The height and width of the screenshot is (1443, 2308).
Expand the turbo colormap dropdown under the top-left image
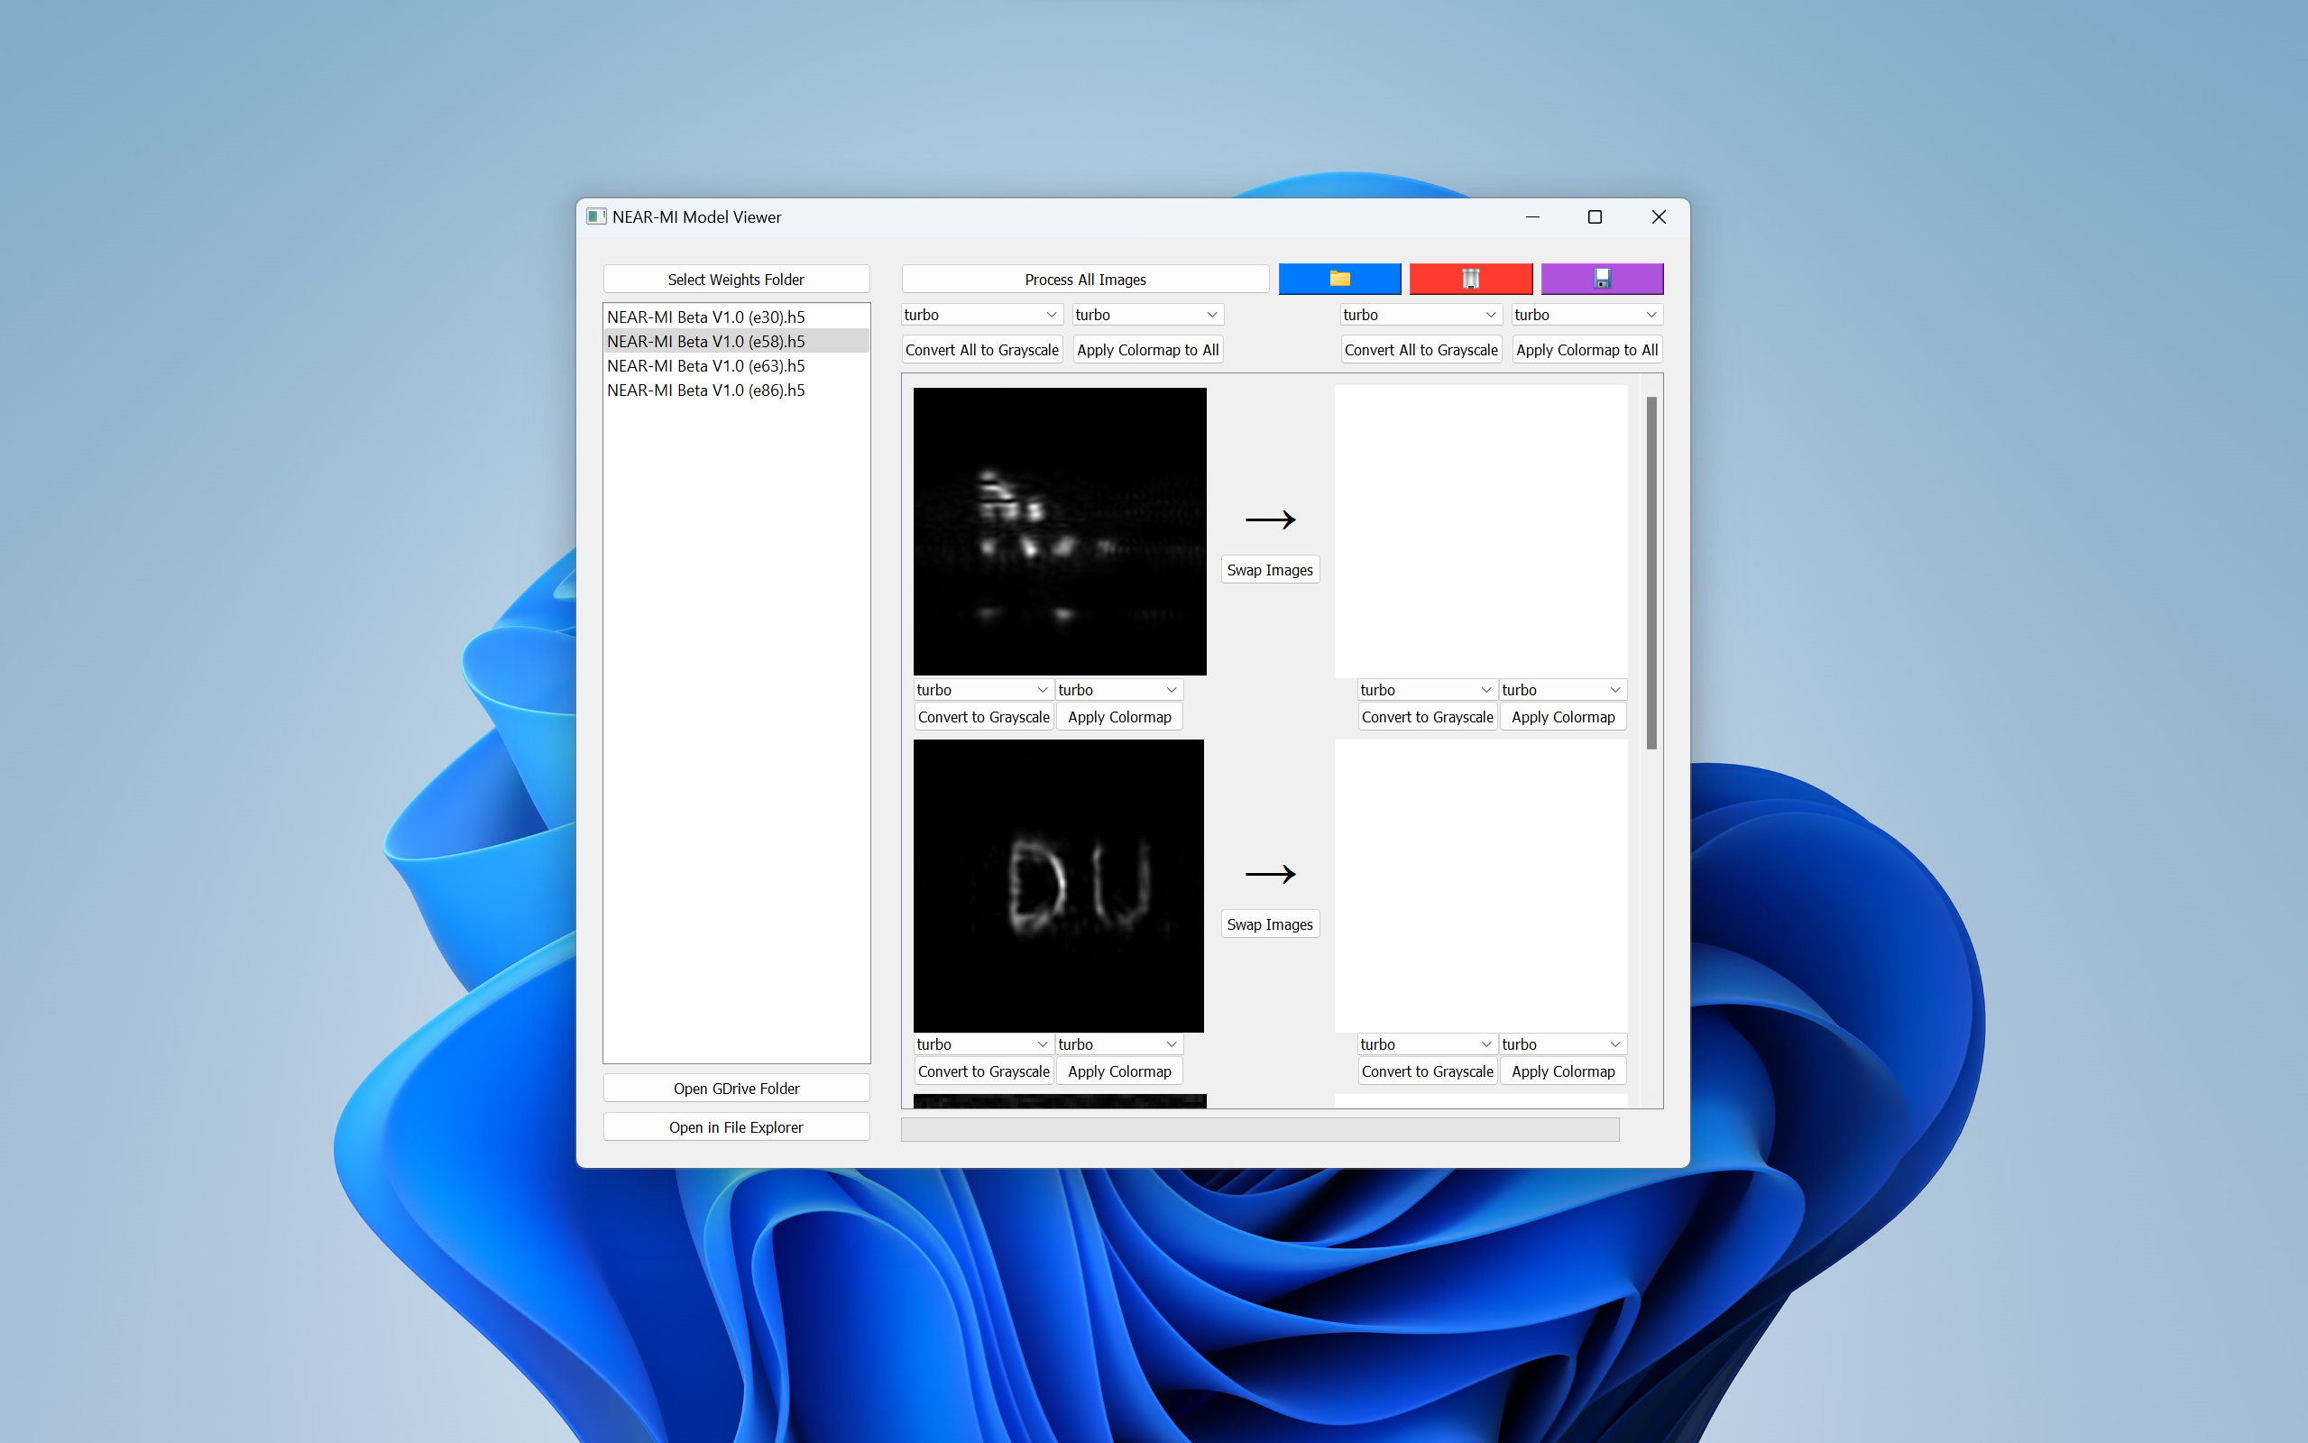(983, 689)
